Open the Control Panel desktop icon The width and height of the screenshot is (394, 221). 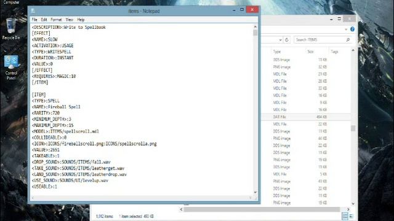tap(11, 67)
